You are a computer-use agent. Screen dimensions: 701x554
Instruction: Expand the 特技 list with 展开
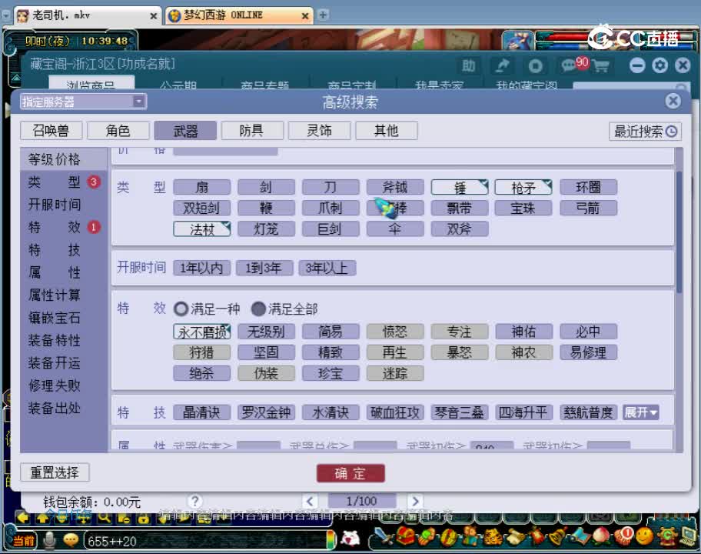tap(640, 412)
